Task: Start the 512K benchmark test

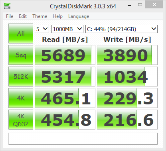Action: [21, 76]
